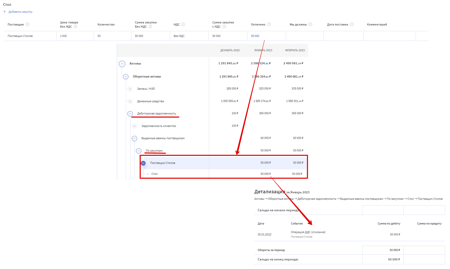This screenshot has width=450, height=269.
Task: Click Задолженность клиентов December value 100 ₽
Action: click(235, 126)
